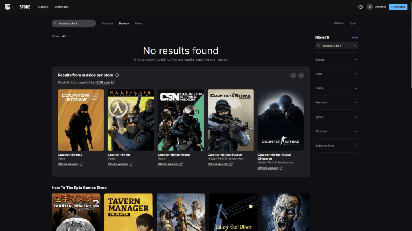
Task: Select the Counter-Strike Nexon cover art
Action: (181, 120)
